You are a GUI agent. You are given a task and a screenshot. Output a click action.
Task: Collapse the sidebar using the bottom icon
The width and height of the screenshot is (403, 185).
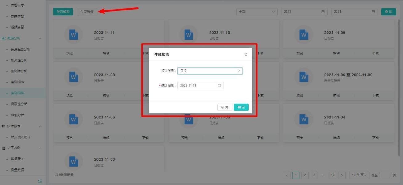click(x=40, y=181)
